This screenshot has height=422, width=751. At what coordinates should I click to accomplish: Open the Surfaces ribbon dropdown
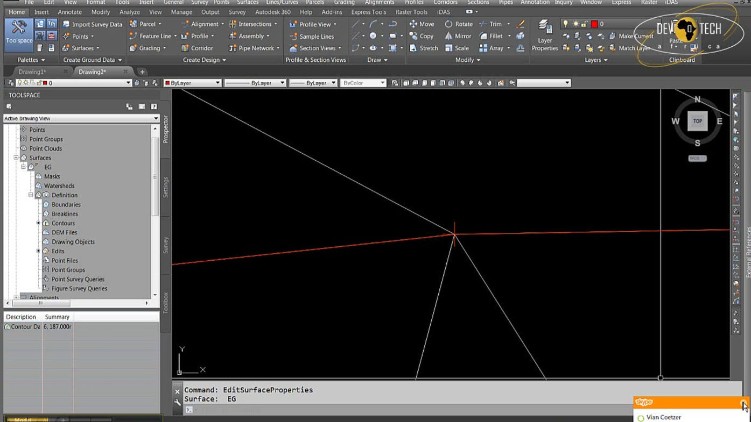pos(81,48)
